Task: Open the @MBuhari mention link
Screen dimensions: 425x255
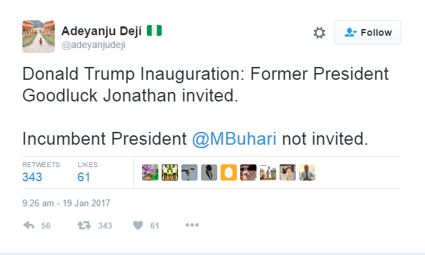Action: pos(234,139)
